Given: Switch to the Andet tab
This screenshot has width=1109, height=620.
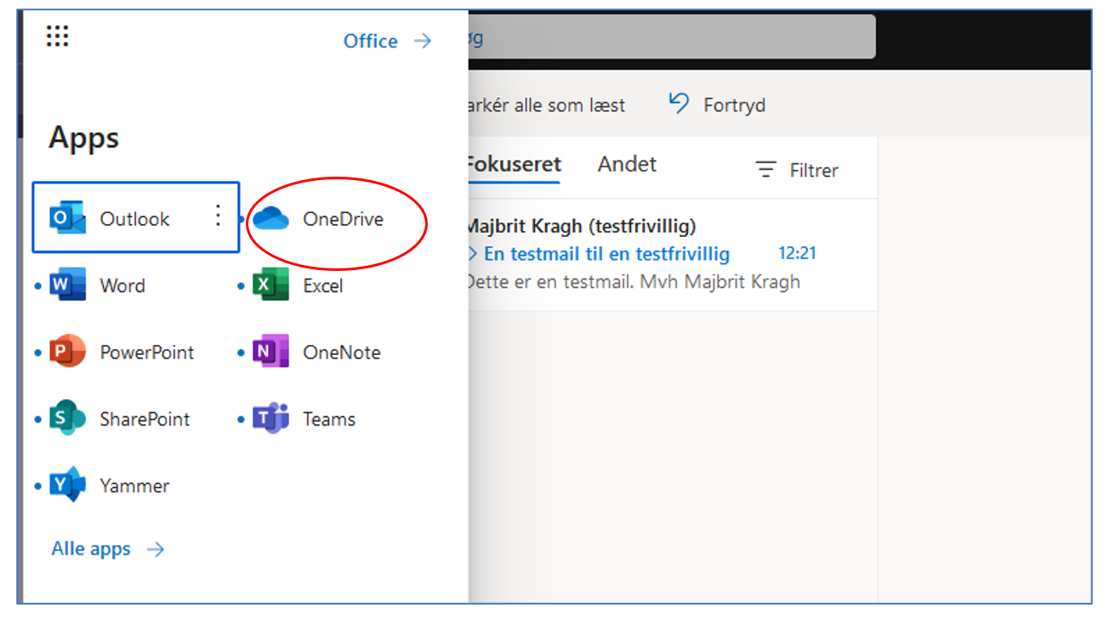Looking at the screenshot, I should click(x=627, y=164).
